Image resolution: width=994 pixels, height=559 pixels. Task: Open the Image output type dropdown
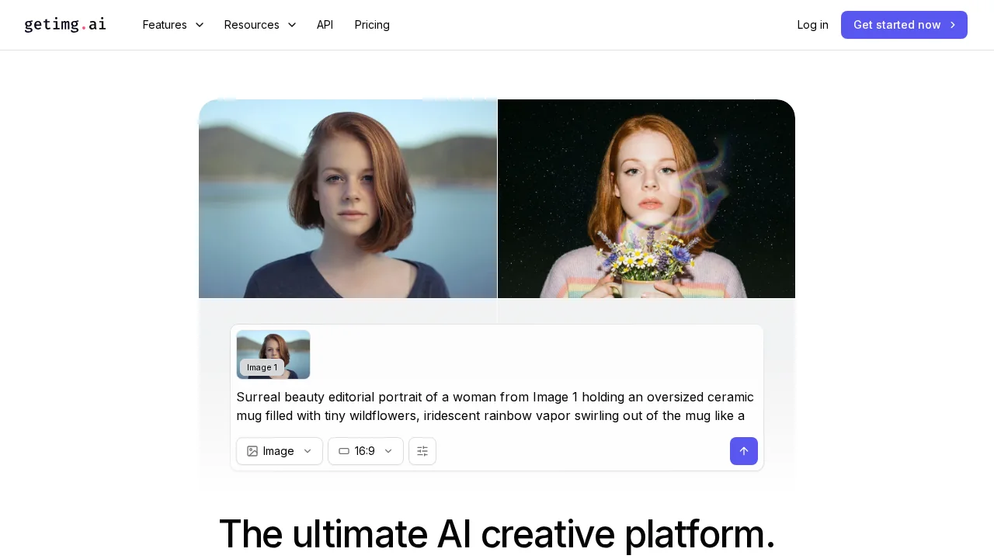point(279,451)
